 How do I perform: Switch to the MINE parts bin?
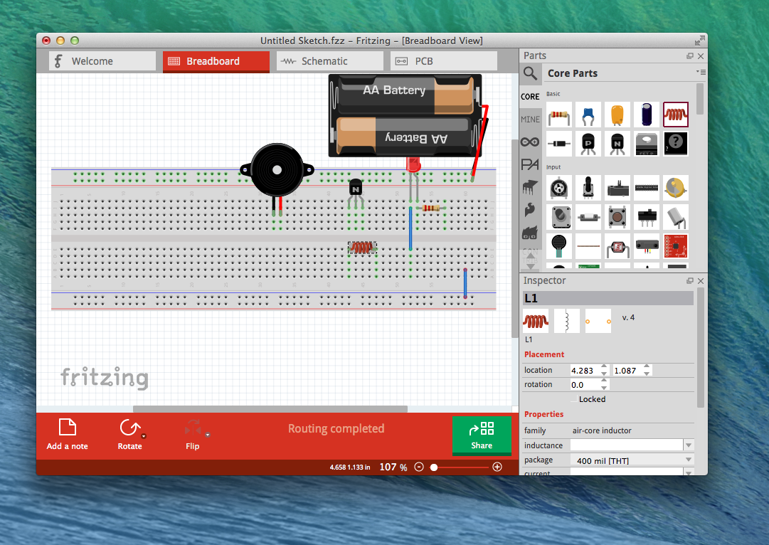tap(530, 119)
